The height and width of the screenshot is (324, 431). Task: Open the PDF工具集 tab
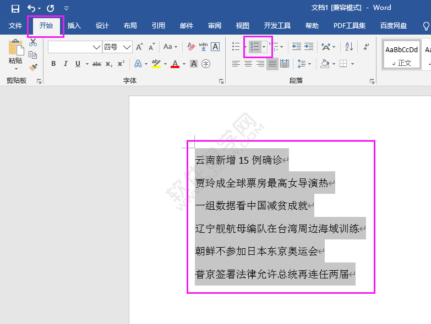[350, 25]
